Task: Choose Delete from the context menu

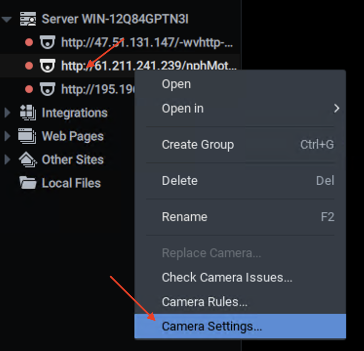Action: coord(240,181)
